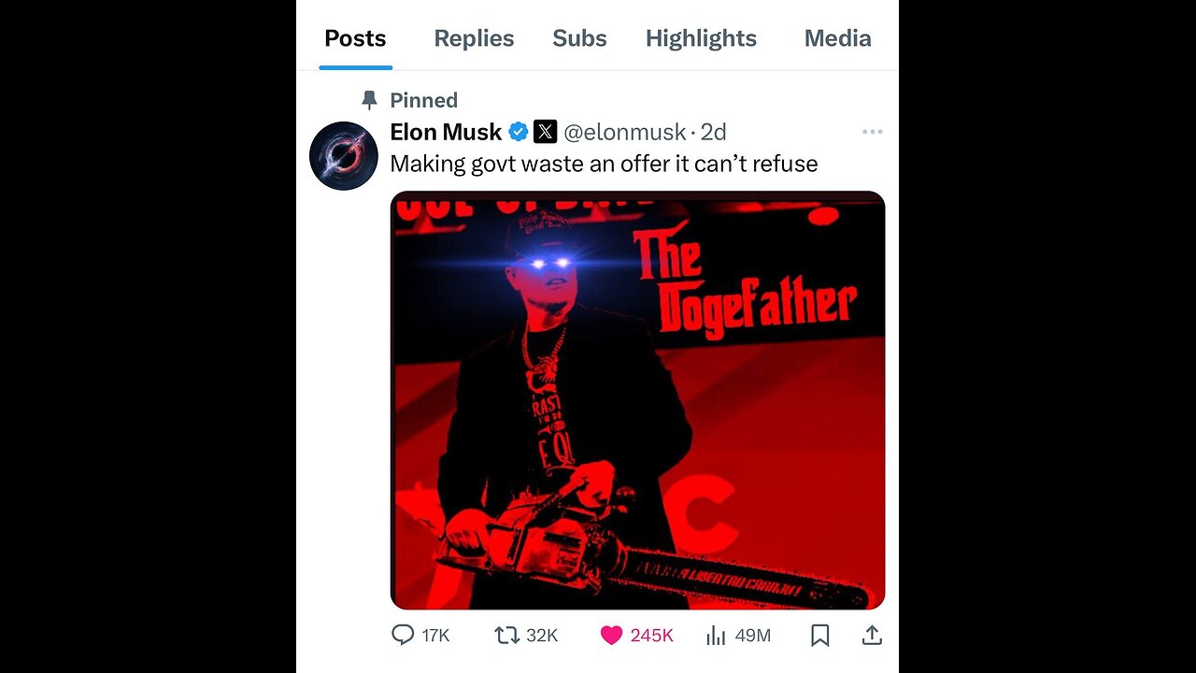This screenshot has height=673, width=1196.
Task: Click the share upload icon
Action: click(x=872, y=636)
